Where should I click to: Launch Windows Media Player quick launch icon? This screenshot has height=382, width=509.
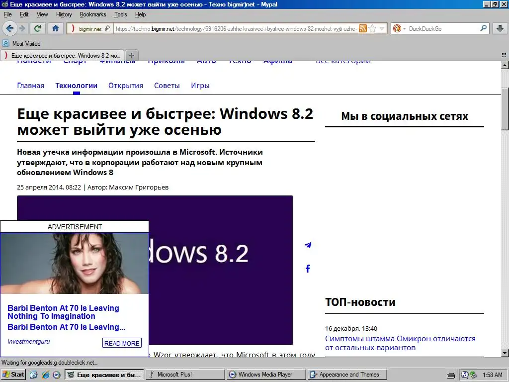(x=57, y=375)
